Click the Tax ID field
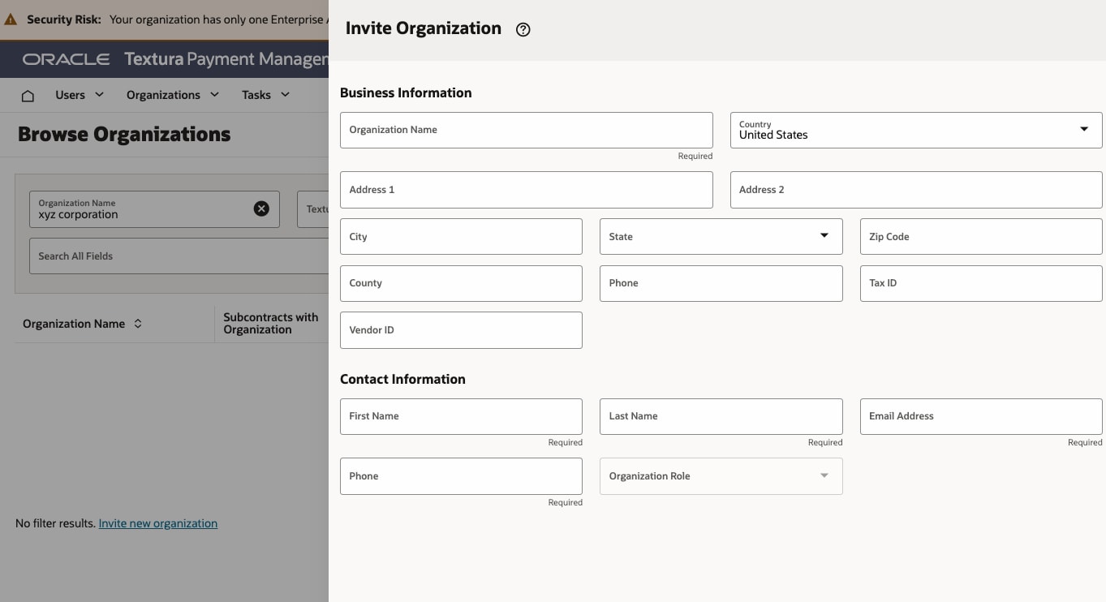The height and width of the screenshot is (602, 1106). click(x=980, y=283)
